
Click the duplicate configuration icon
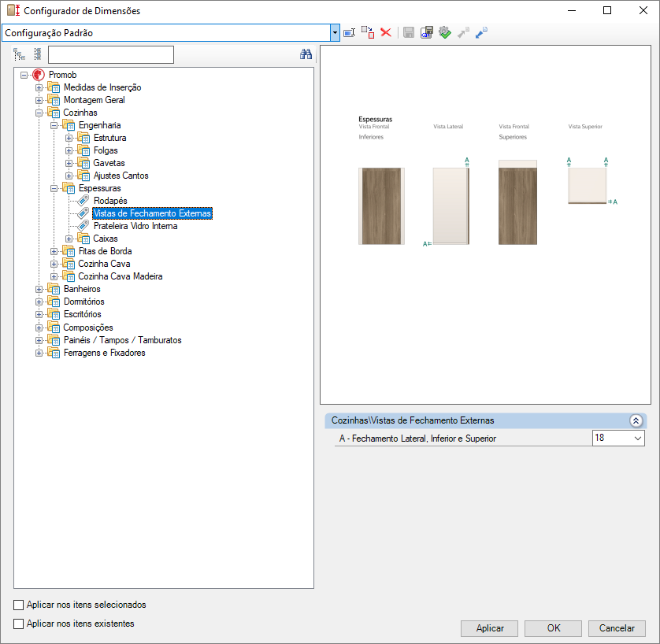pos(368,32)
